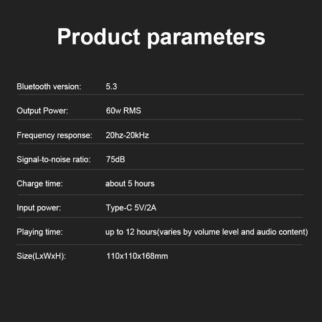Image resolution: width=322 pixels, height=322 pixels.
Task: Select the "Input power:" label
Action: point(39,208)
